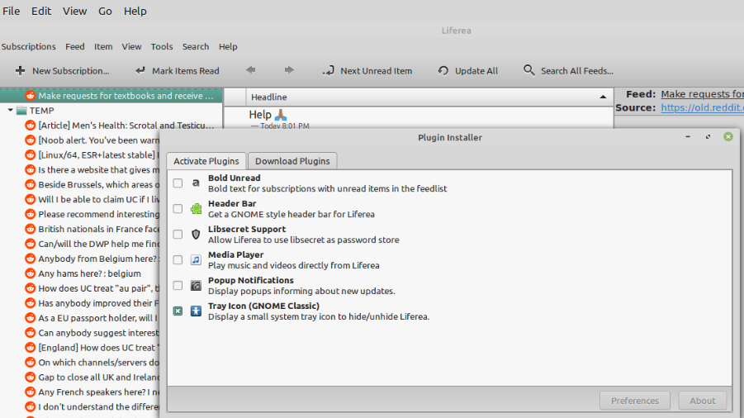
Task: Click the Next Unread Item icon
Action: click(x=329, y=71)
